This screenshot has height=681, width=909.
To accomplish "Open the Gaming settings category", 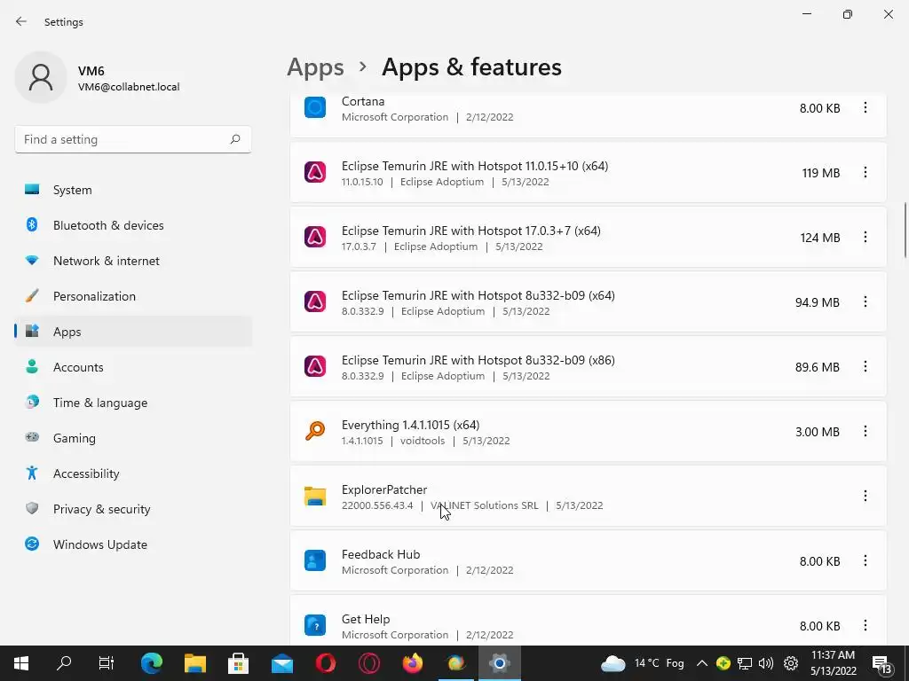I will (133, 438).
